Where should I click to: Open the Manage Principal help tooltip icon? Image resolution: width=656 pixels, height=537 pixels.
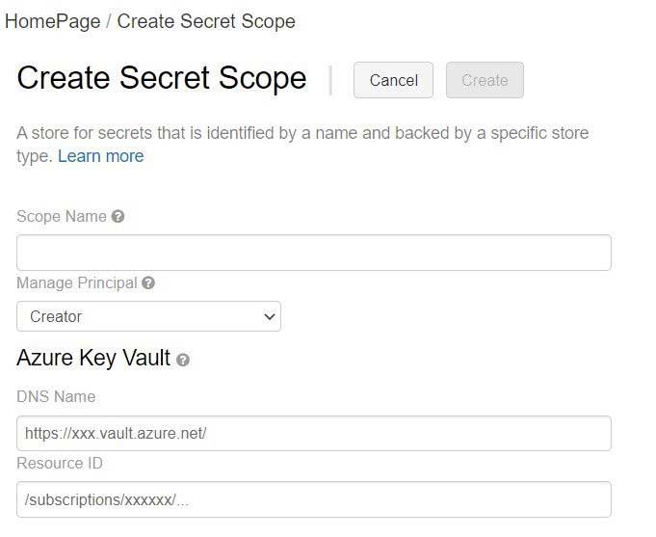coord(148,282)
